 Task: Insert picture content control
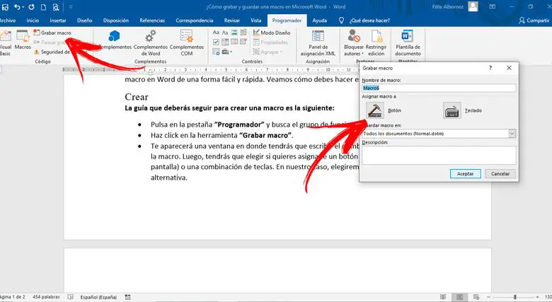pyautogui.click(x=234, y=33)
